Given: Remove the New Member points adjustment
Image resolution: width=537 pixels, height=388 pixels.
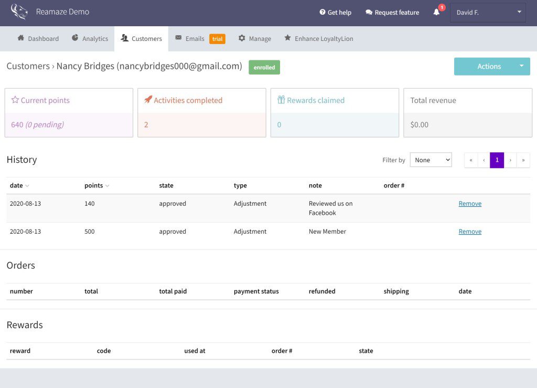Looking at the screenshot, I should (x=469, y=231).
